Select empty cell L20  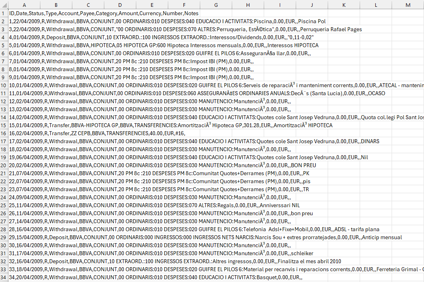coord(376,165)
